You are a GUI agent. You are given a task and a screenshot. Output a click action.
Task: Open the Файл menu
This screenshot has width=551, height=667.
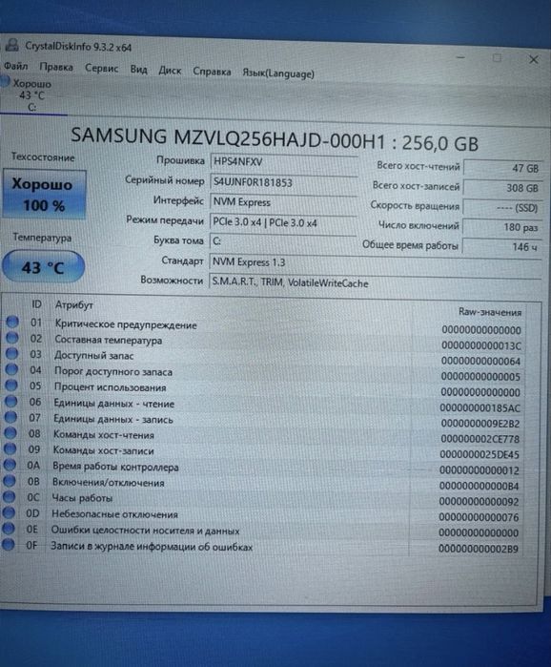[x=15, y=66]
